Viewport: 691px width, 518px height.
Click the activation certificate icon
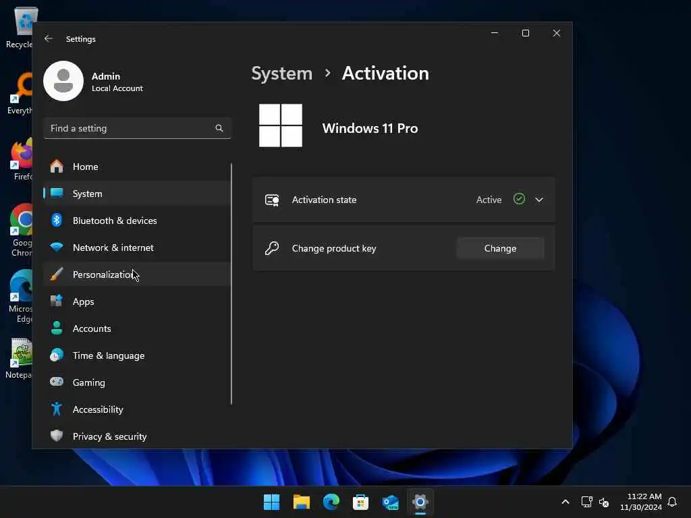click(272, 200)
